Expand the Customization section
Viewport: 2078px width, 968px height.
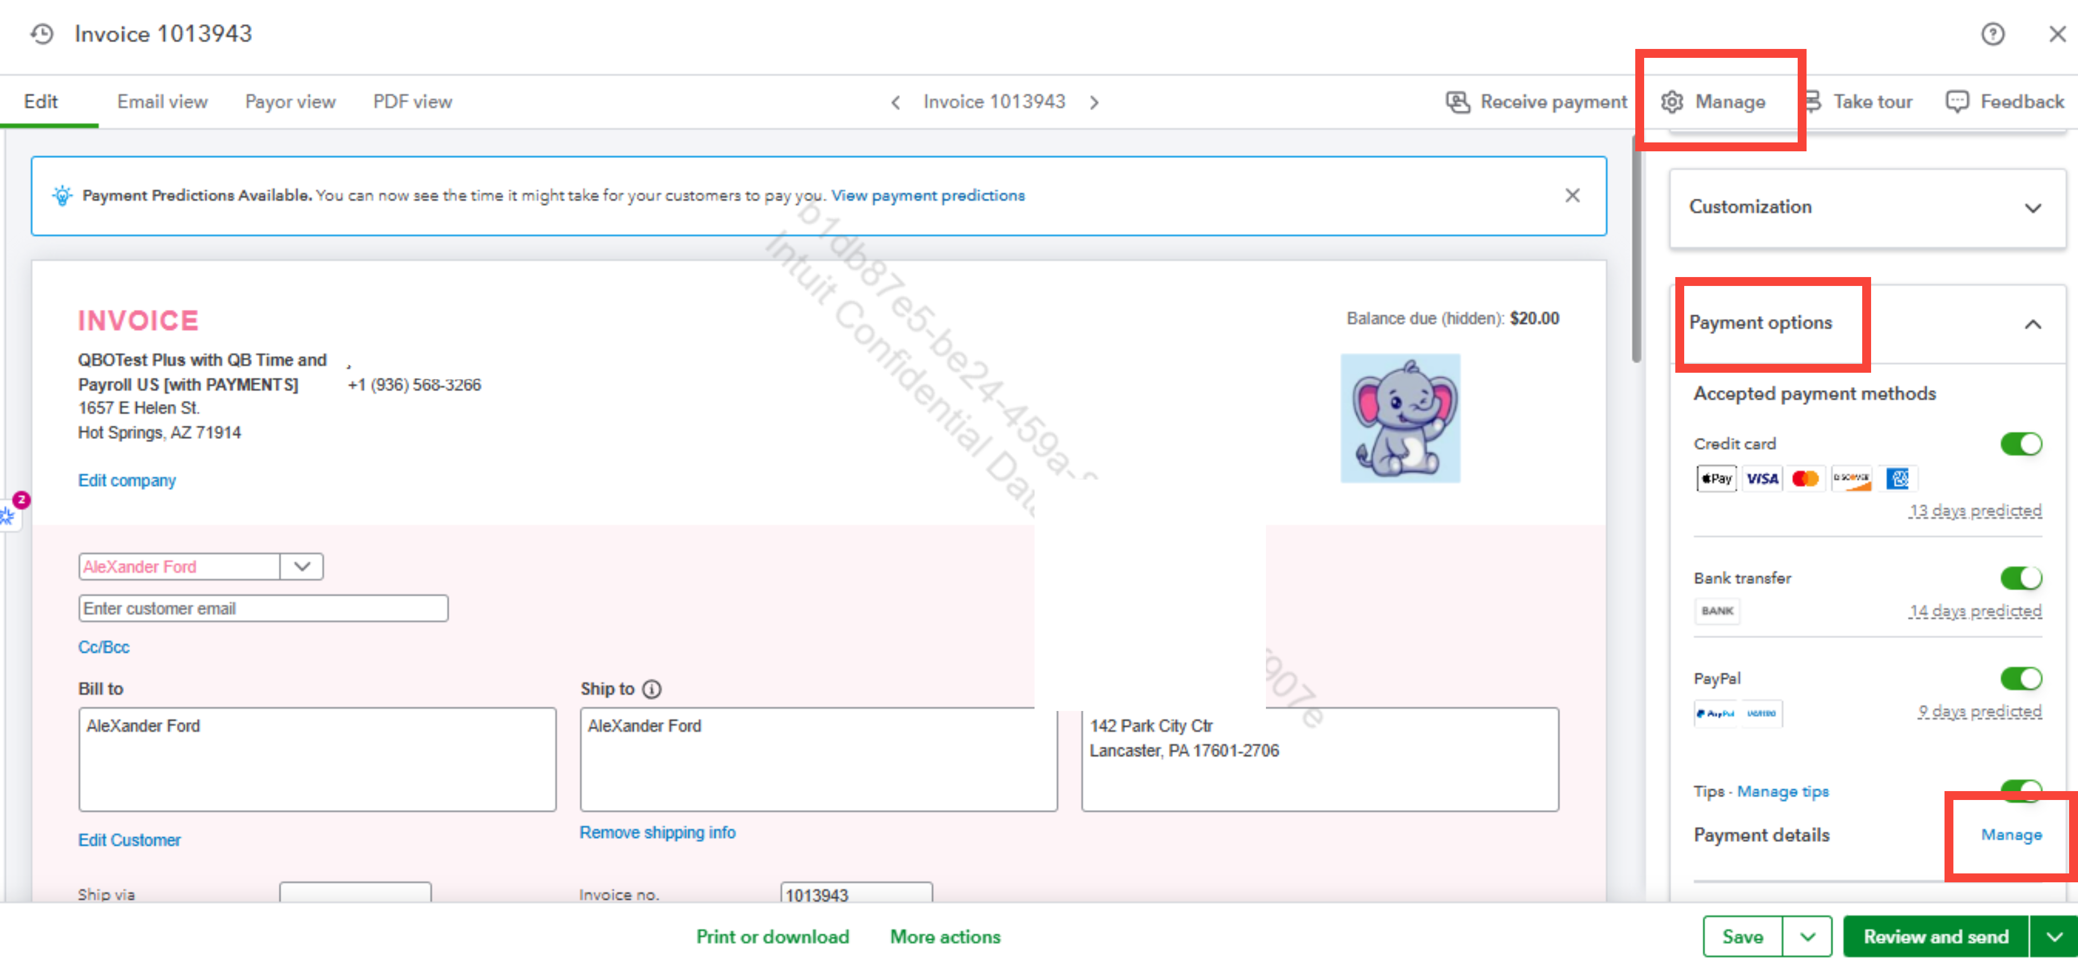point(2033,208)
